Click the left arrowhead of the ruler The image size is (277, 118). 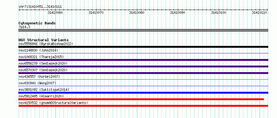pos(19,10)
